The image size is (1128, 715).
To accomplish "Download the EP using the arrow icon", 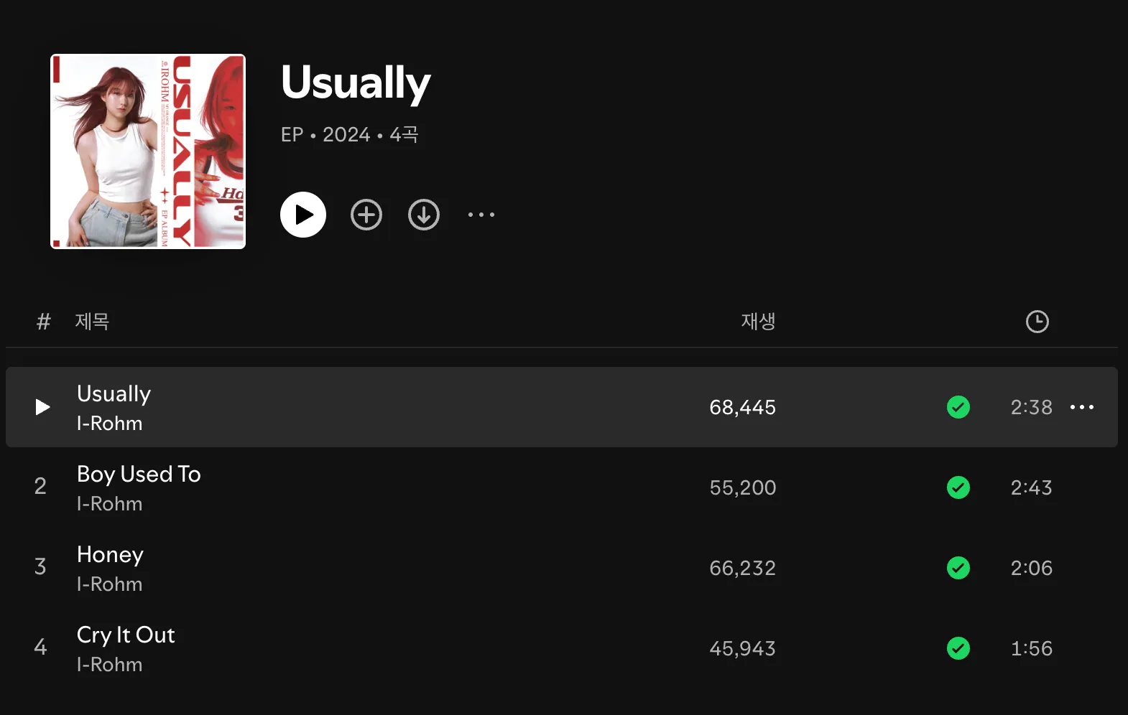I will 424,215.
